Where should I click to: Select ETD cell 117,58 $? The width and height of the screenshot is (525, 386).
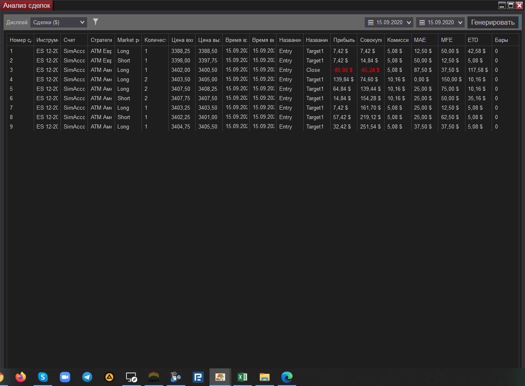click(x=479, y=70)
